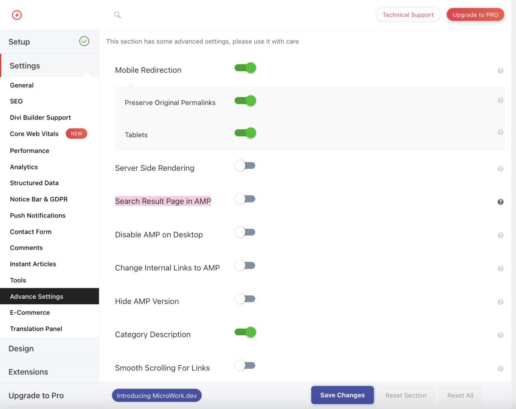The image size is (516, 409).
Task: Go to Structured Data settings
Action: tap(34, 183)
